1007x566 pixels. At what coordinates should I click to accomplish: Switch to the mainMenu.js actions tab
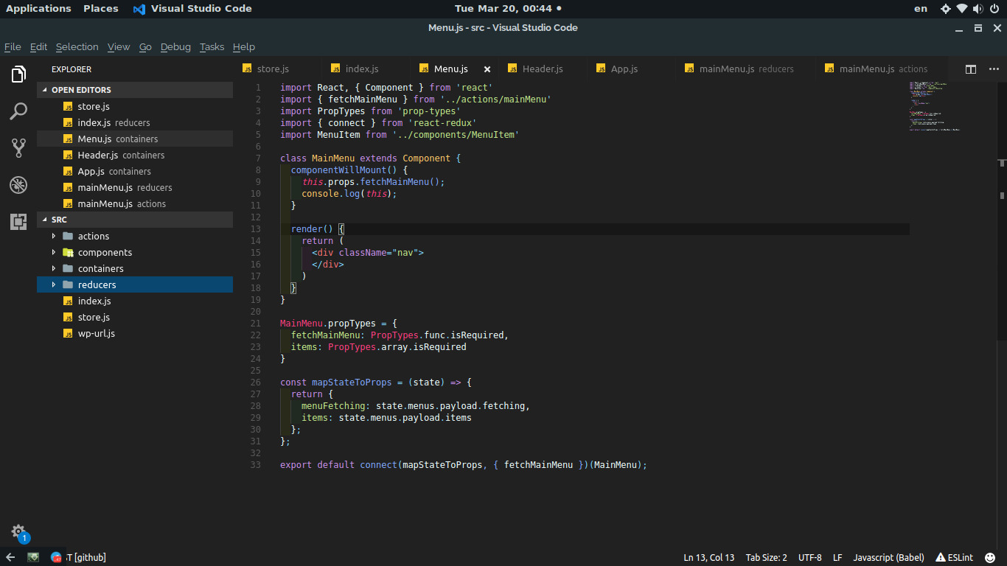tap(883, 69)
